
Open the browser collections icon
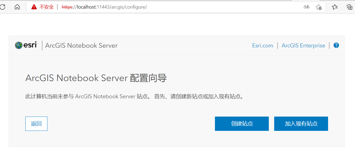tap(350, 7)
